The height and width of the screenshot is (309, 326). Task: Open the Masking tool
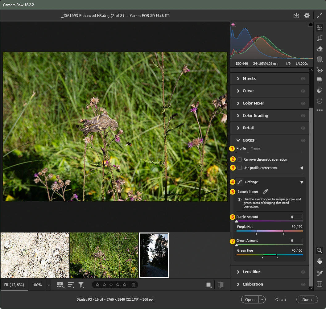320,59
